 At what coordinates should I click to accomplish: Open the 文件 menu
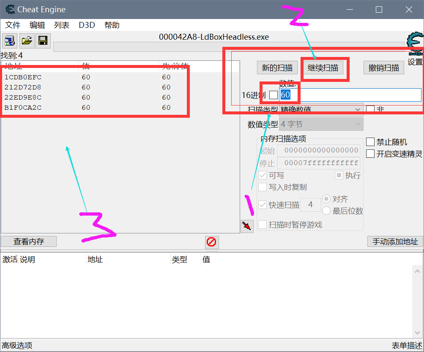point(13,25)
